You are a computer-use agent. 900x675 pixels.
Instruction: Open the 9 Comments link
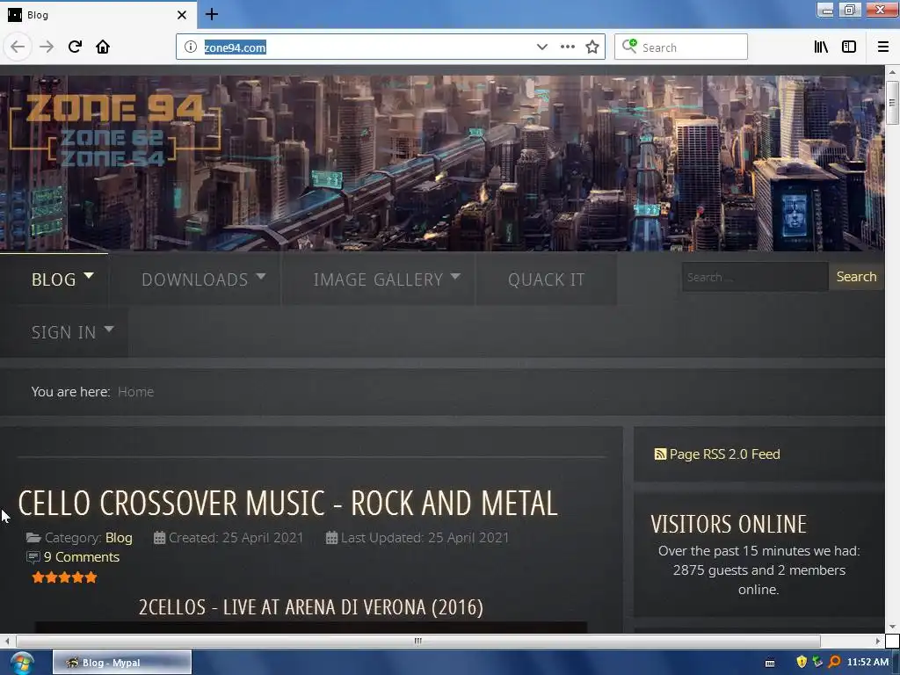pos(82,557)
